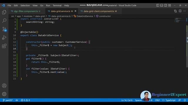Toggle secondary side bar layout icon

click(x=166, y=5)
